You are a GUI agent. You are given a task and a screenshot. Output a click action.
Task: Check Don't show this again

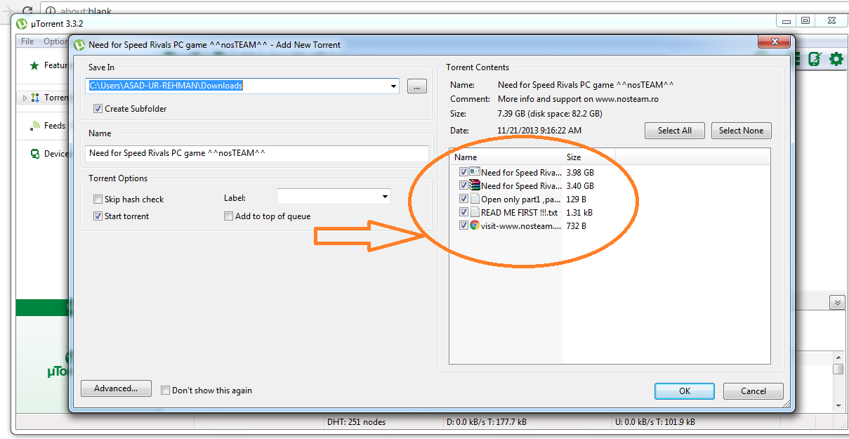[x=165, y=391]
